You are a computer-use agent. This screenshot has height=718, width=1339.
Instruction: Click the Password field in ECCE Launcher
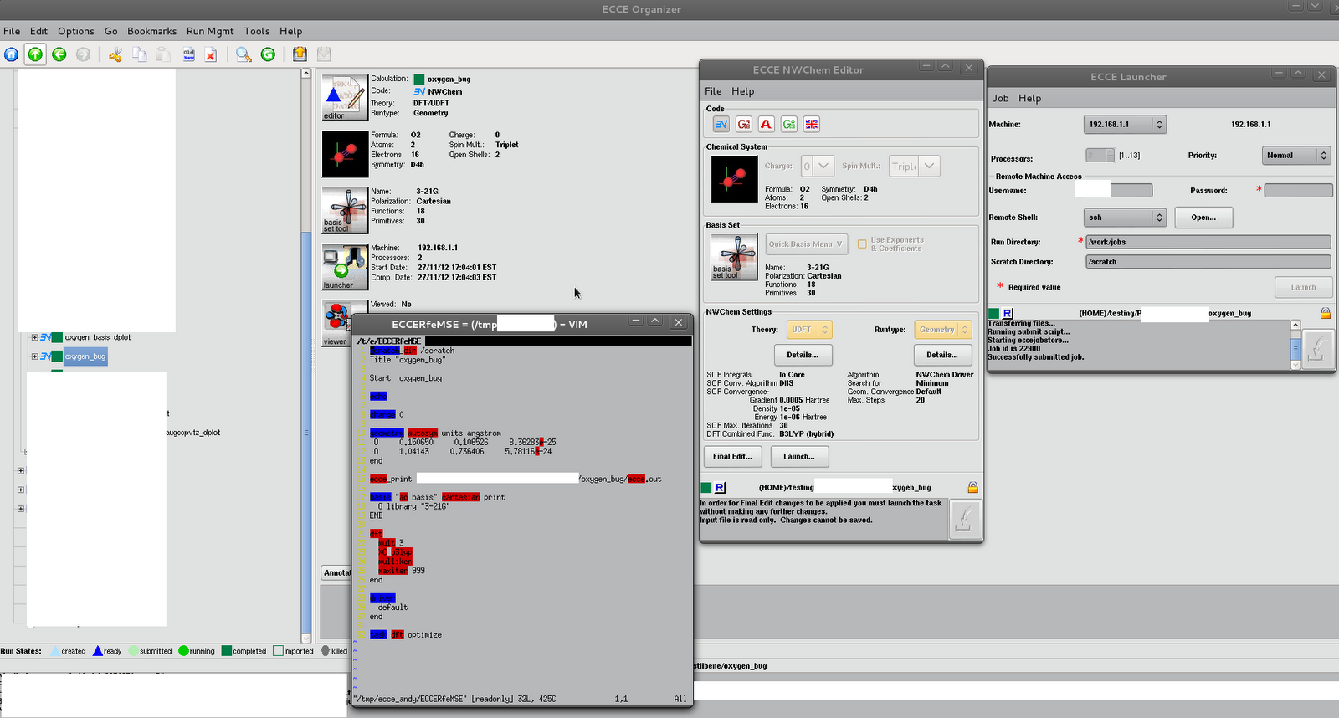1298,191
